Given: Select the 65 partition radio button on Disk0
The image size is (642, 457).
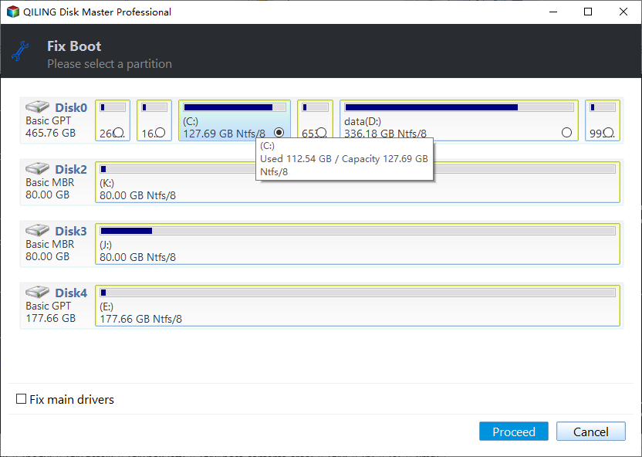Looking at the screenshot, I should point(322,132).
